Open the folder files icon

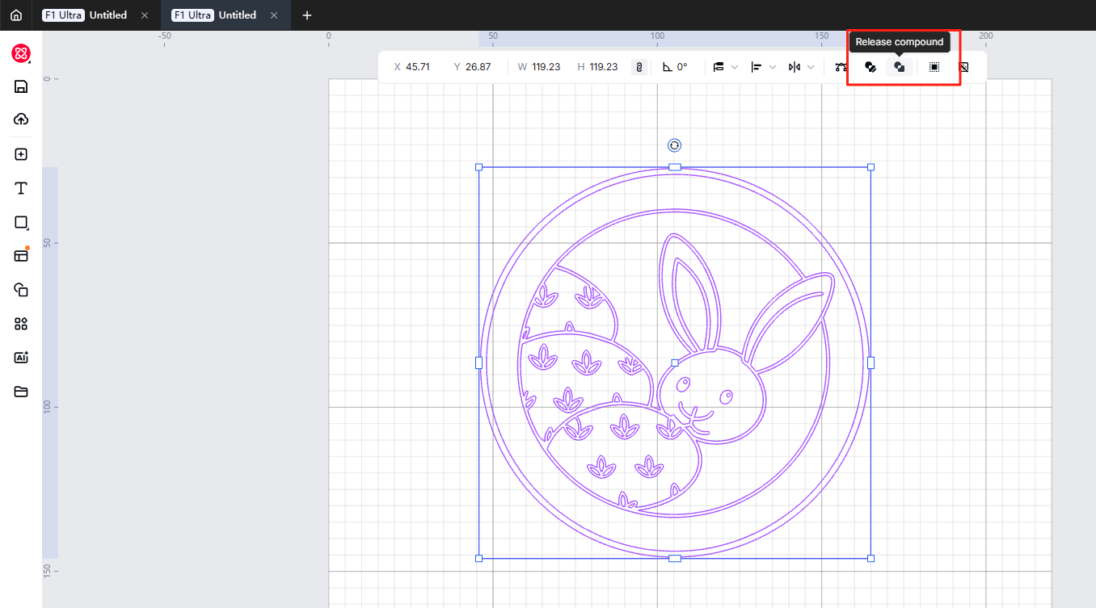[21, 392]
